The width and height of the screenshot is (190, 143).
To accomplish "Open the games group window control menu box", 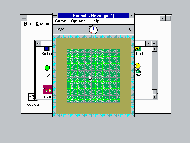I will (38, 44).
